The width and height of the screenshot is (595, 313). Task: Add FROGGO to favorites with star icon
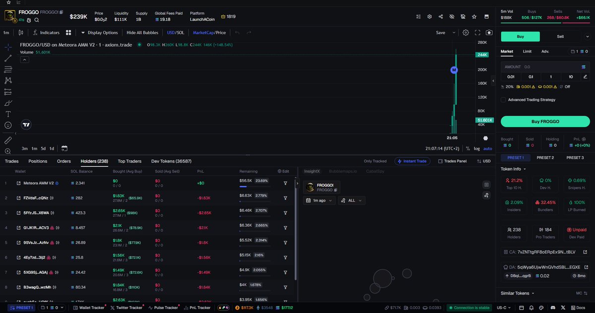point(474,16)
